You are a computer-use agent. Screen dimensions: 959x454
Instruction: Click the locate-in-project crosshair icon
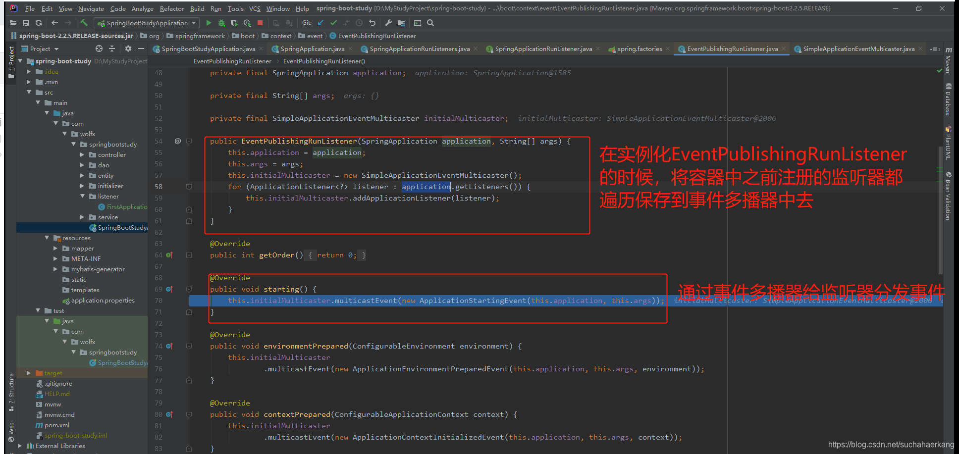(99, 49)
